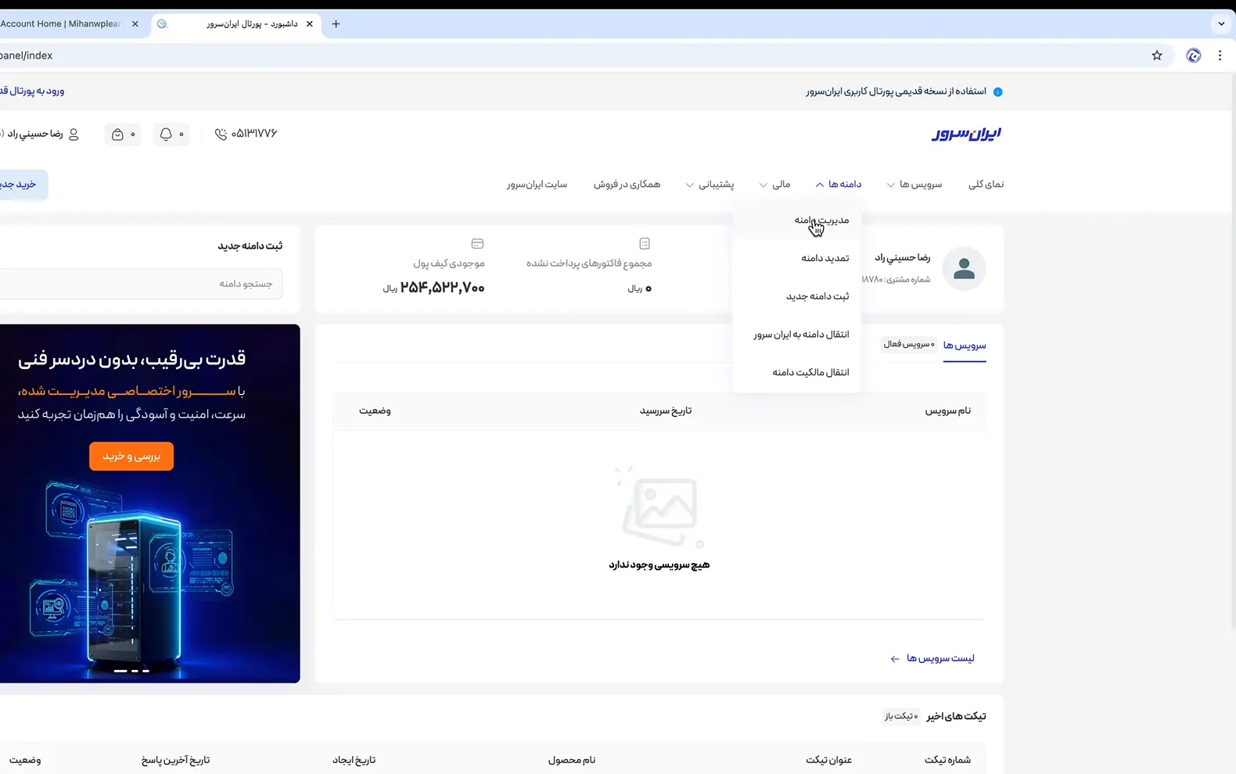Screen dimensions: 1236x774
Task: Click the wallet balance card icon
Action: tap(477, 244)
